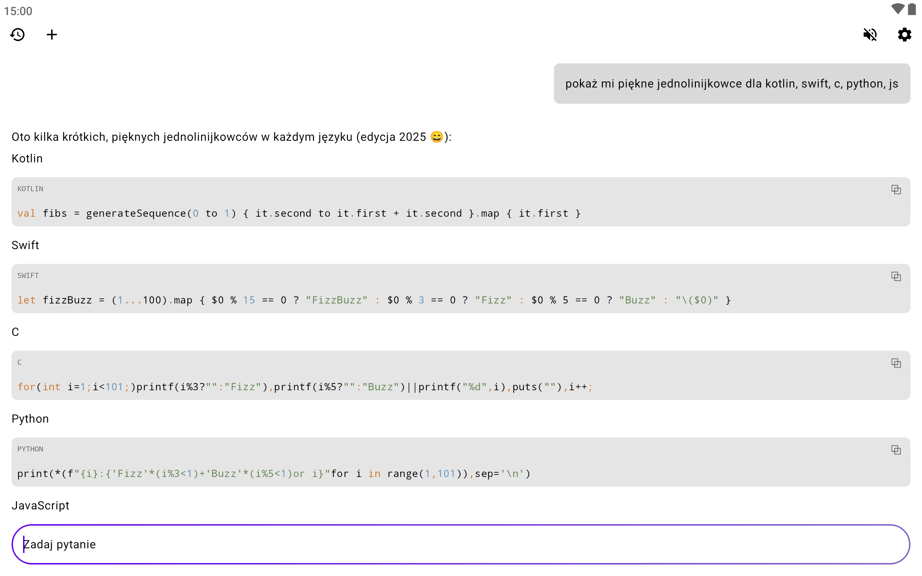Viewport: 922px width, 576px height.
Task: Tap the PYTHON language label
Action: (x=30, y=449)
